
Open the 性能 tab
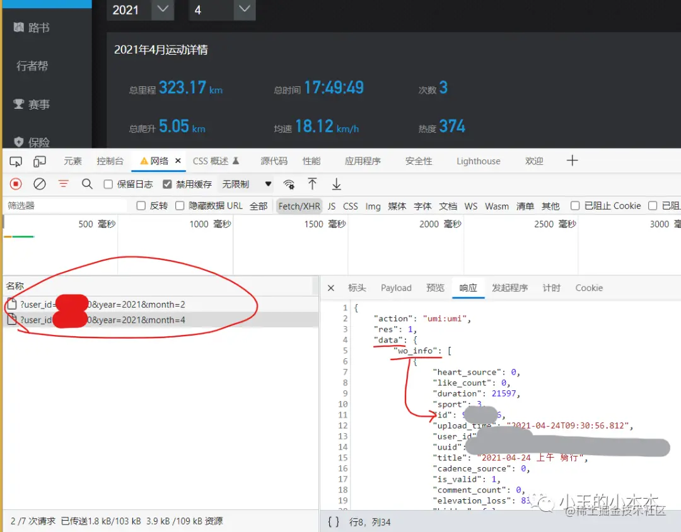[311, 161]
